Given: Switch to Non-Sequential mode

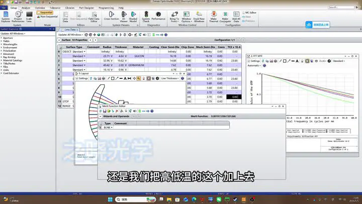Looking at the screenshot, I should (47, 17).
